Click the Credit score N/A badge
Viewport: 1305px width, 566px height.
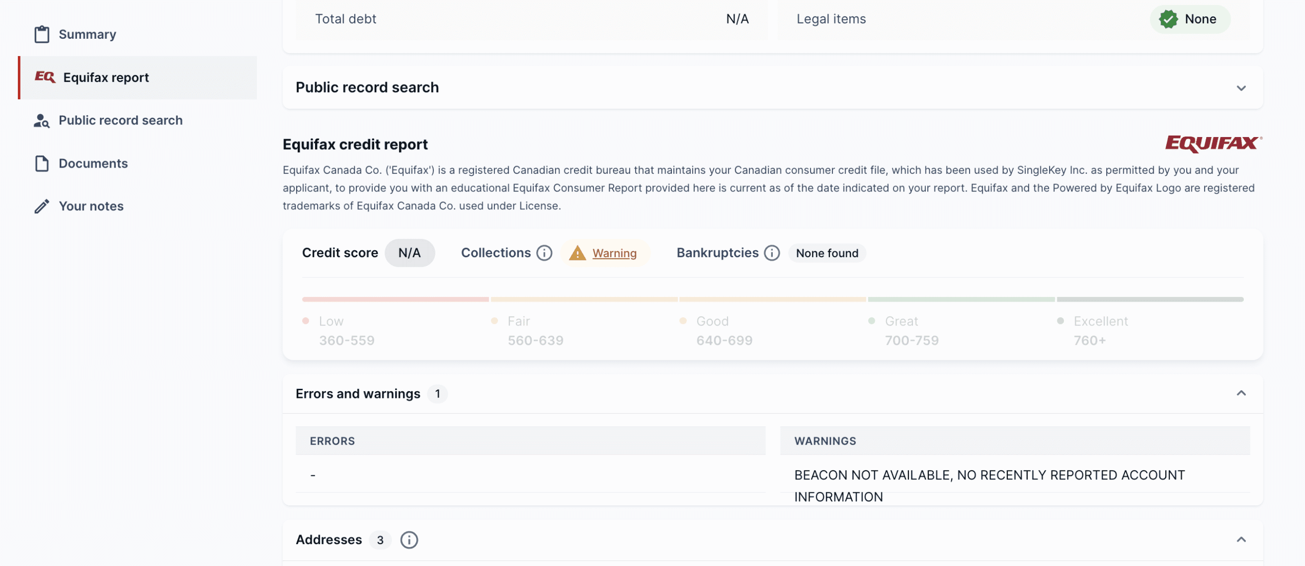tap(409, 253)
